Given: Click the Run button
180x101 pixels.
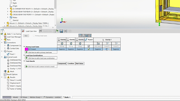Looking at the screenshot, I should [x=26, y=36].
